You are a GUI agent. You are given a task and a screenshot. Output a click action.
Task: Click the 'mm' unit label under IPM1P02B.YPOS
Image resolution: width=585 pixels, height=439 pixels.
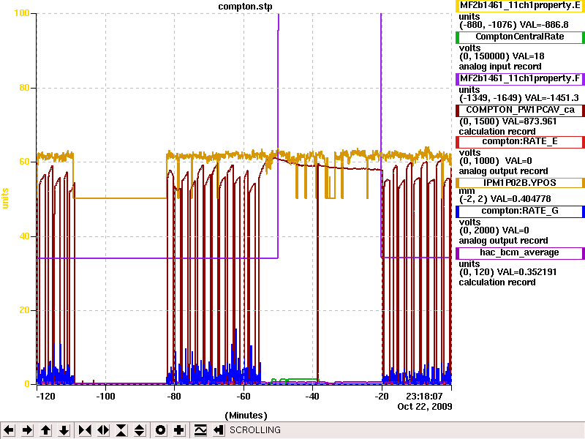(x=467, y=191)
